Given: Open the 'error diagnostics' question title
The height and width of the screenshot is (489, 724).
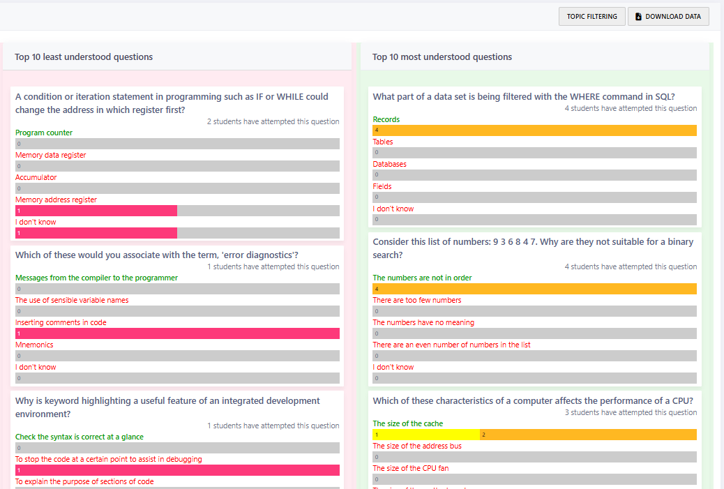Looking at the screenshot, I should pyautogui.click(x=157, y=255).
